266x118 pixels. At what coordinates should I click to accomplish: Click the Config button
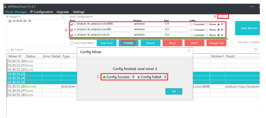[129, 43]
